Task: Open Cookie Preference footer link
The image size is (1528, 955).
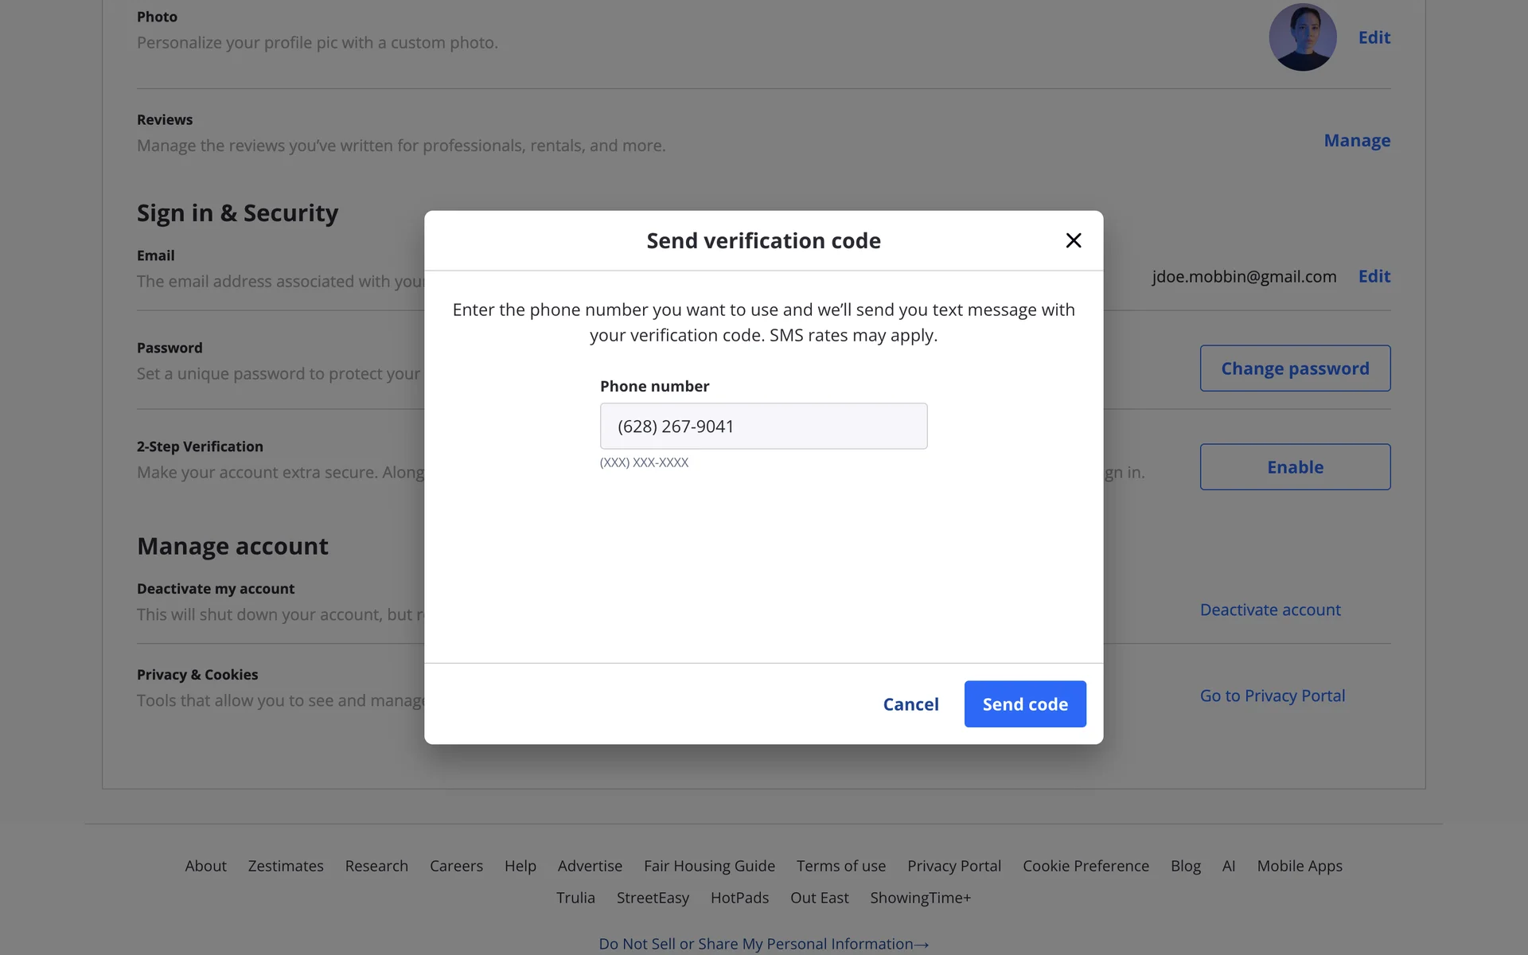Action: click(1085, 866)
